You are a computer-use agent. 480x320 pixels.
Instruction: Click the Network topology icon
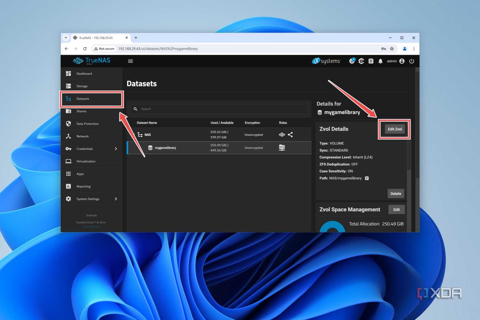pos(68,136)
